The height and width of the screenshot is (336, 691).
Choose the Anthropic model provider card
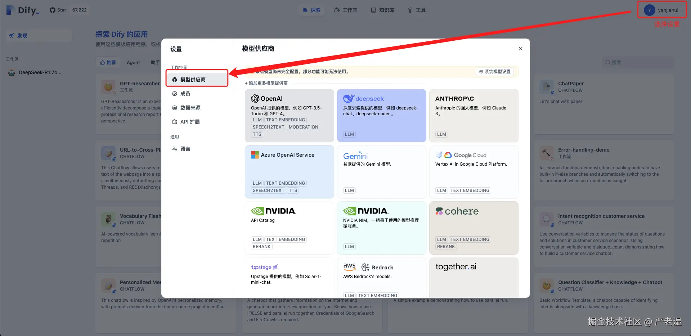474,116
